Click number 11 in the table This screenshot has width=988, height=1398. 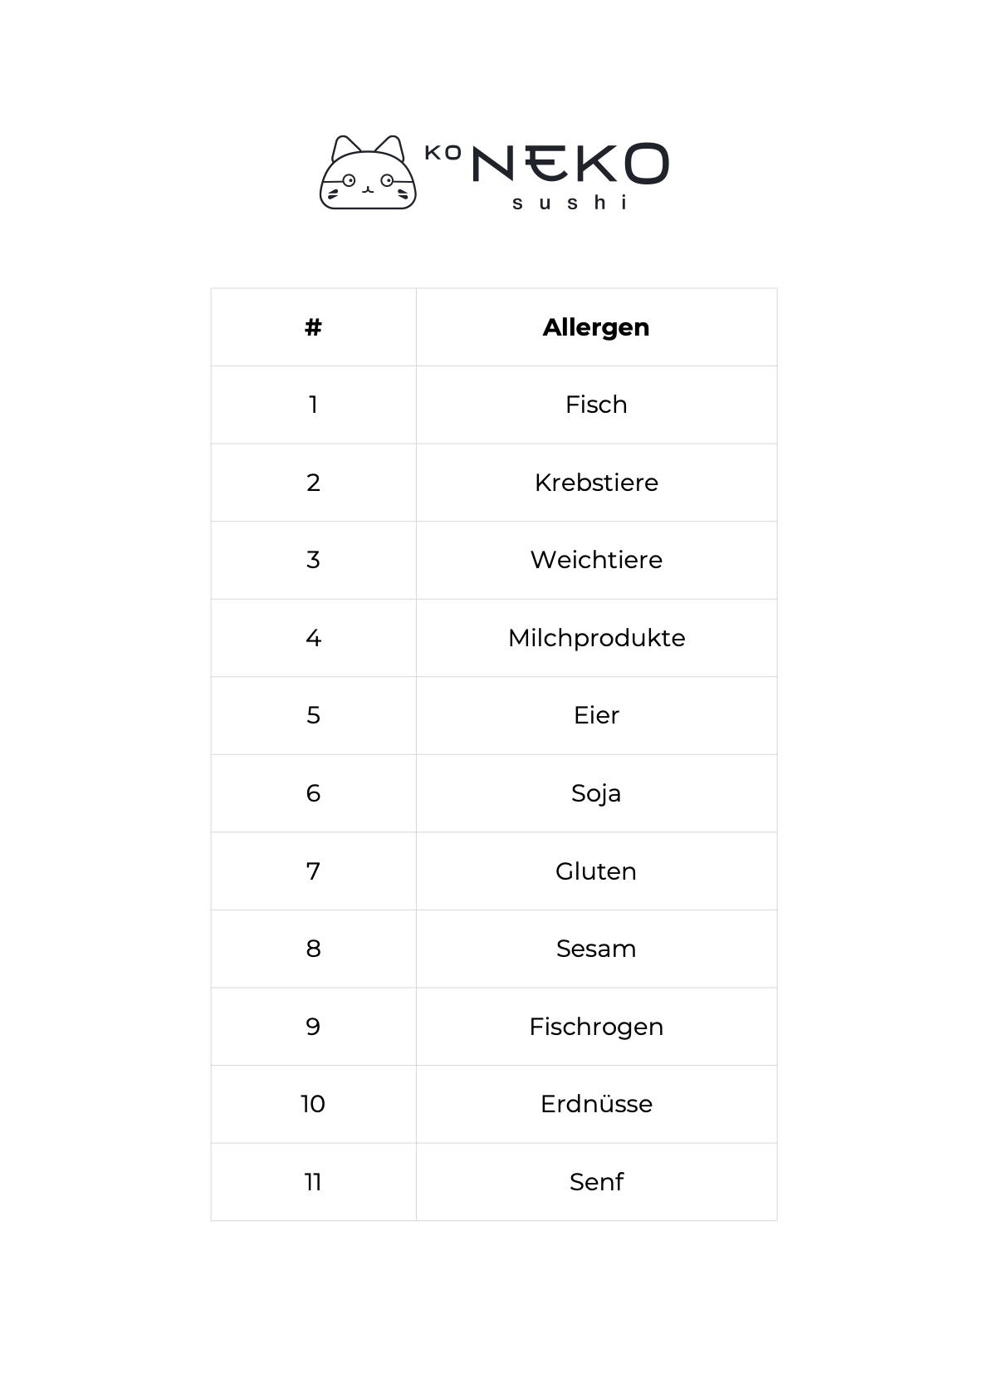(x=313, y=1182)
